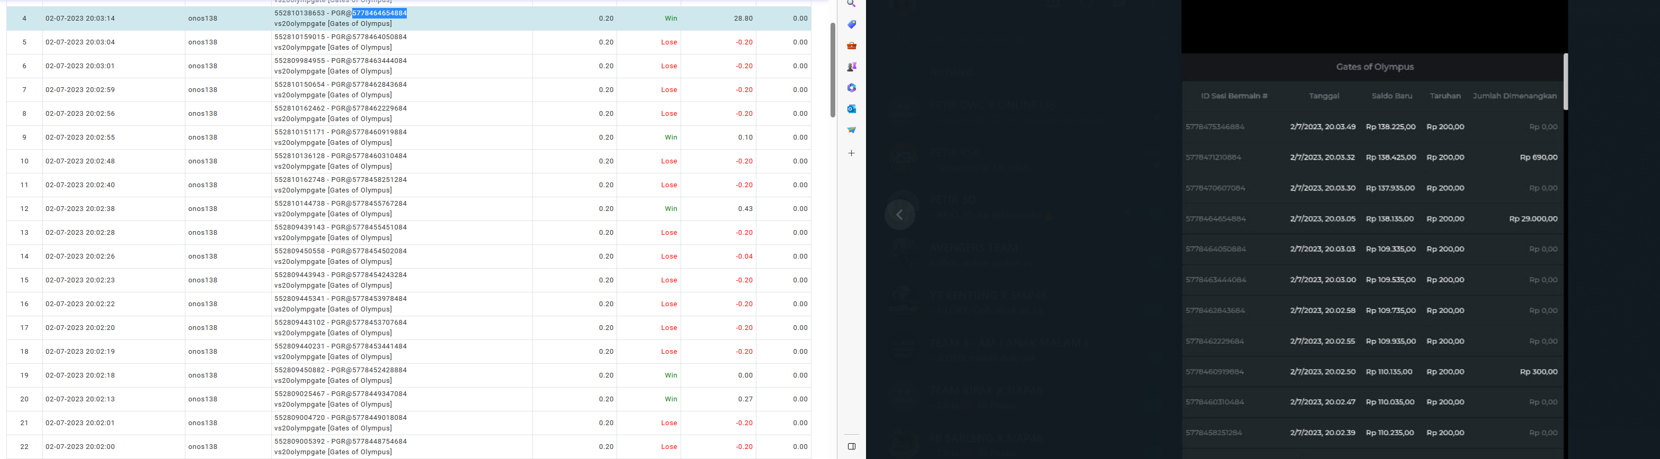
Task: Click the Jumlah Dimenangkan column header
Action: click(1514, 96)
